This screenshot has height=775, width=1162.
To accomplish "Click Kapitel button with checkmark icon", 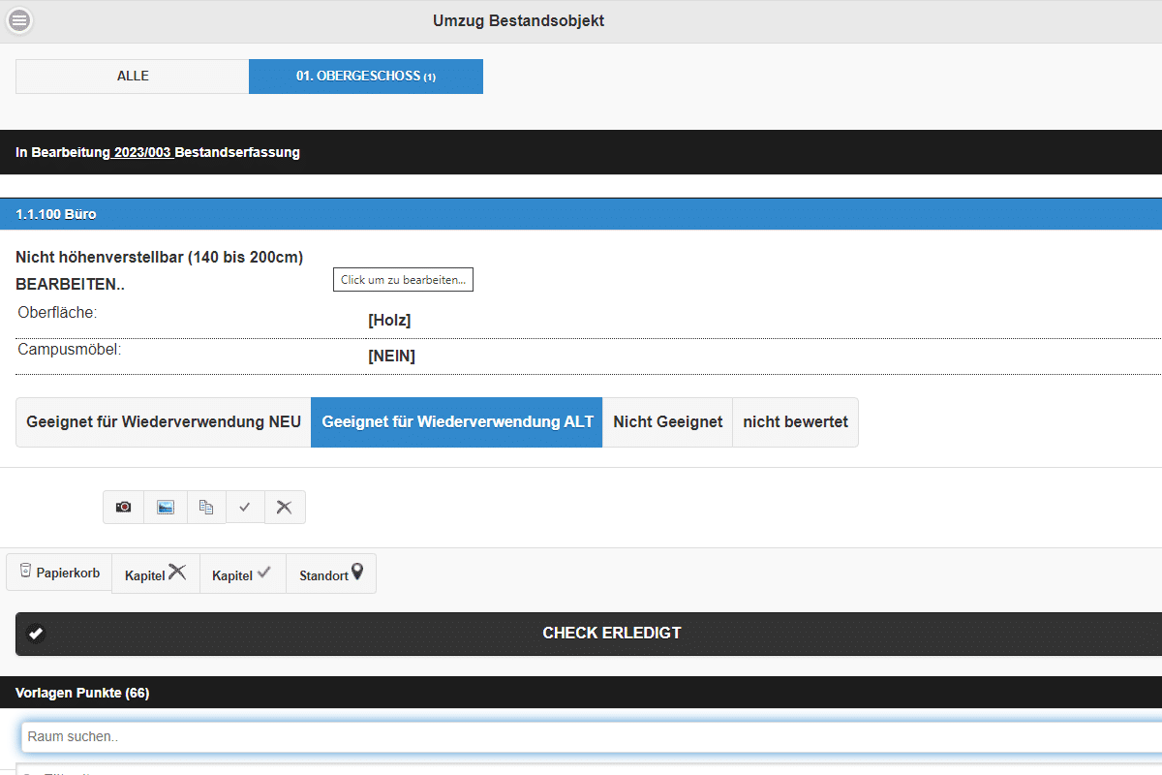I will pyautogui.click(x=242, y=573).
